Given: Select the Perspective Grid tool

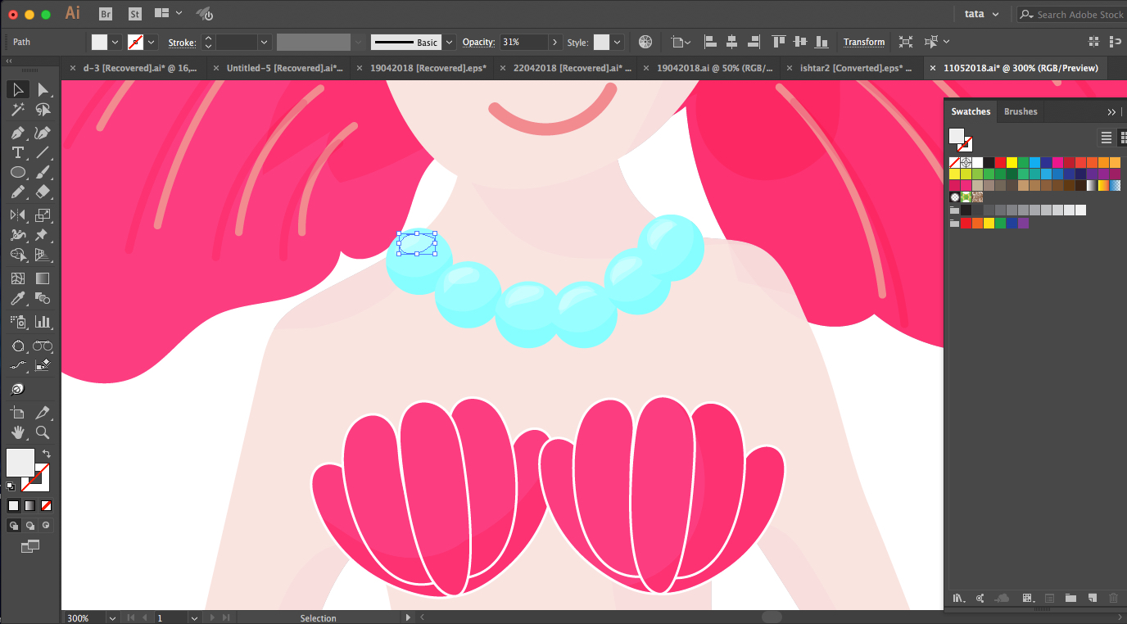Looking at the screenshot, I should click(43, 255).
